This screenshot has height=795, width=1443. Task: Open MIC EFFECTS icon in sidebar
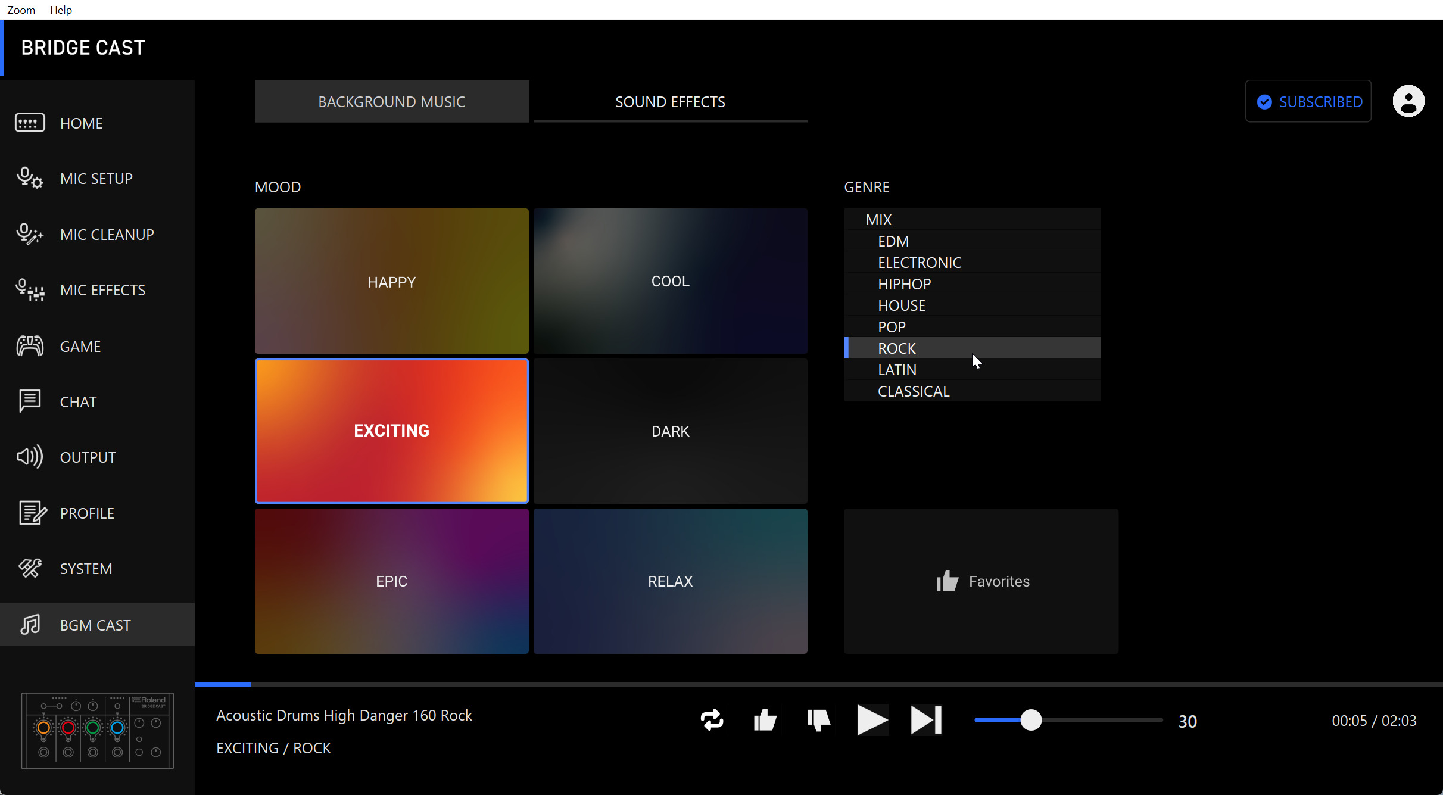pyautogui.click(x=30, y=290)
